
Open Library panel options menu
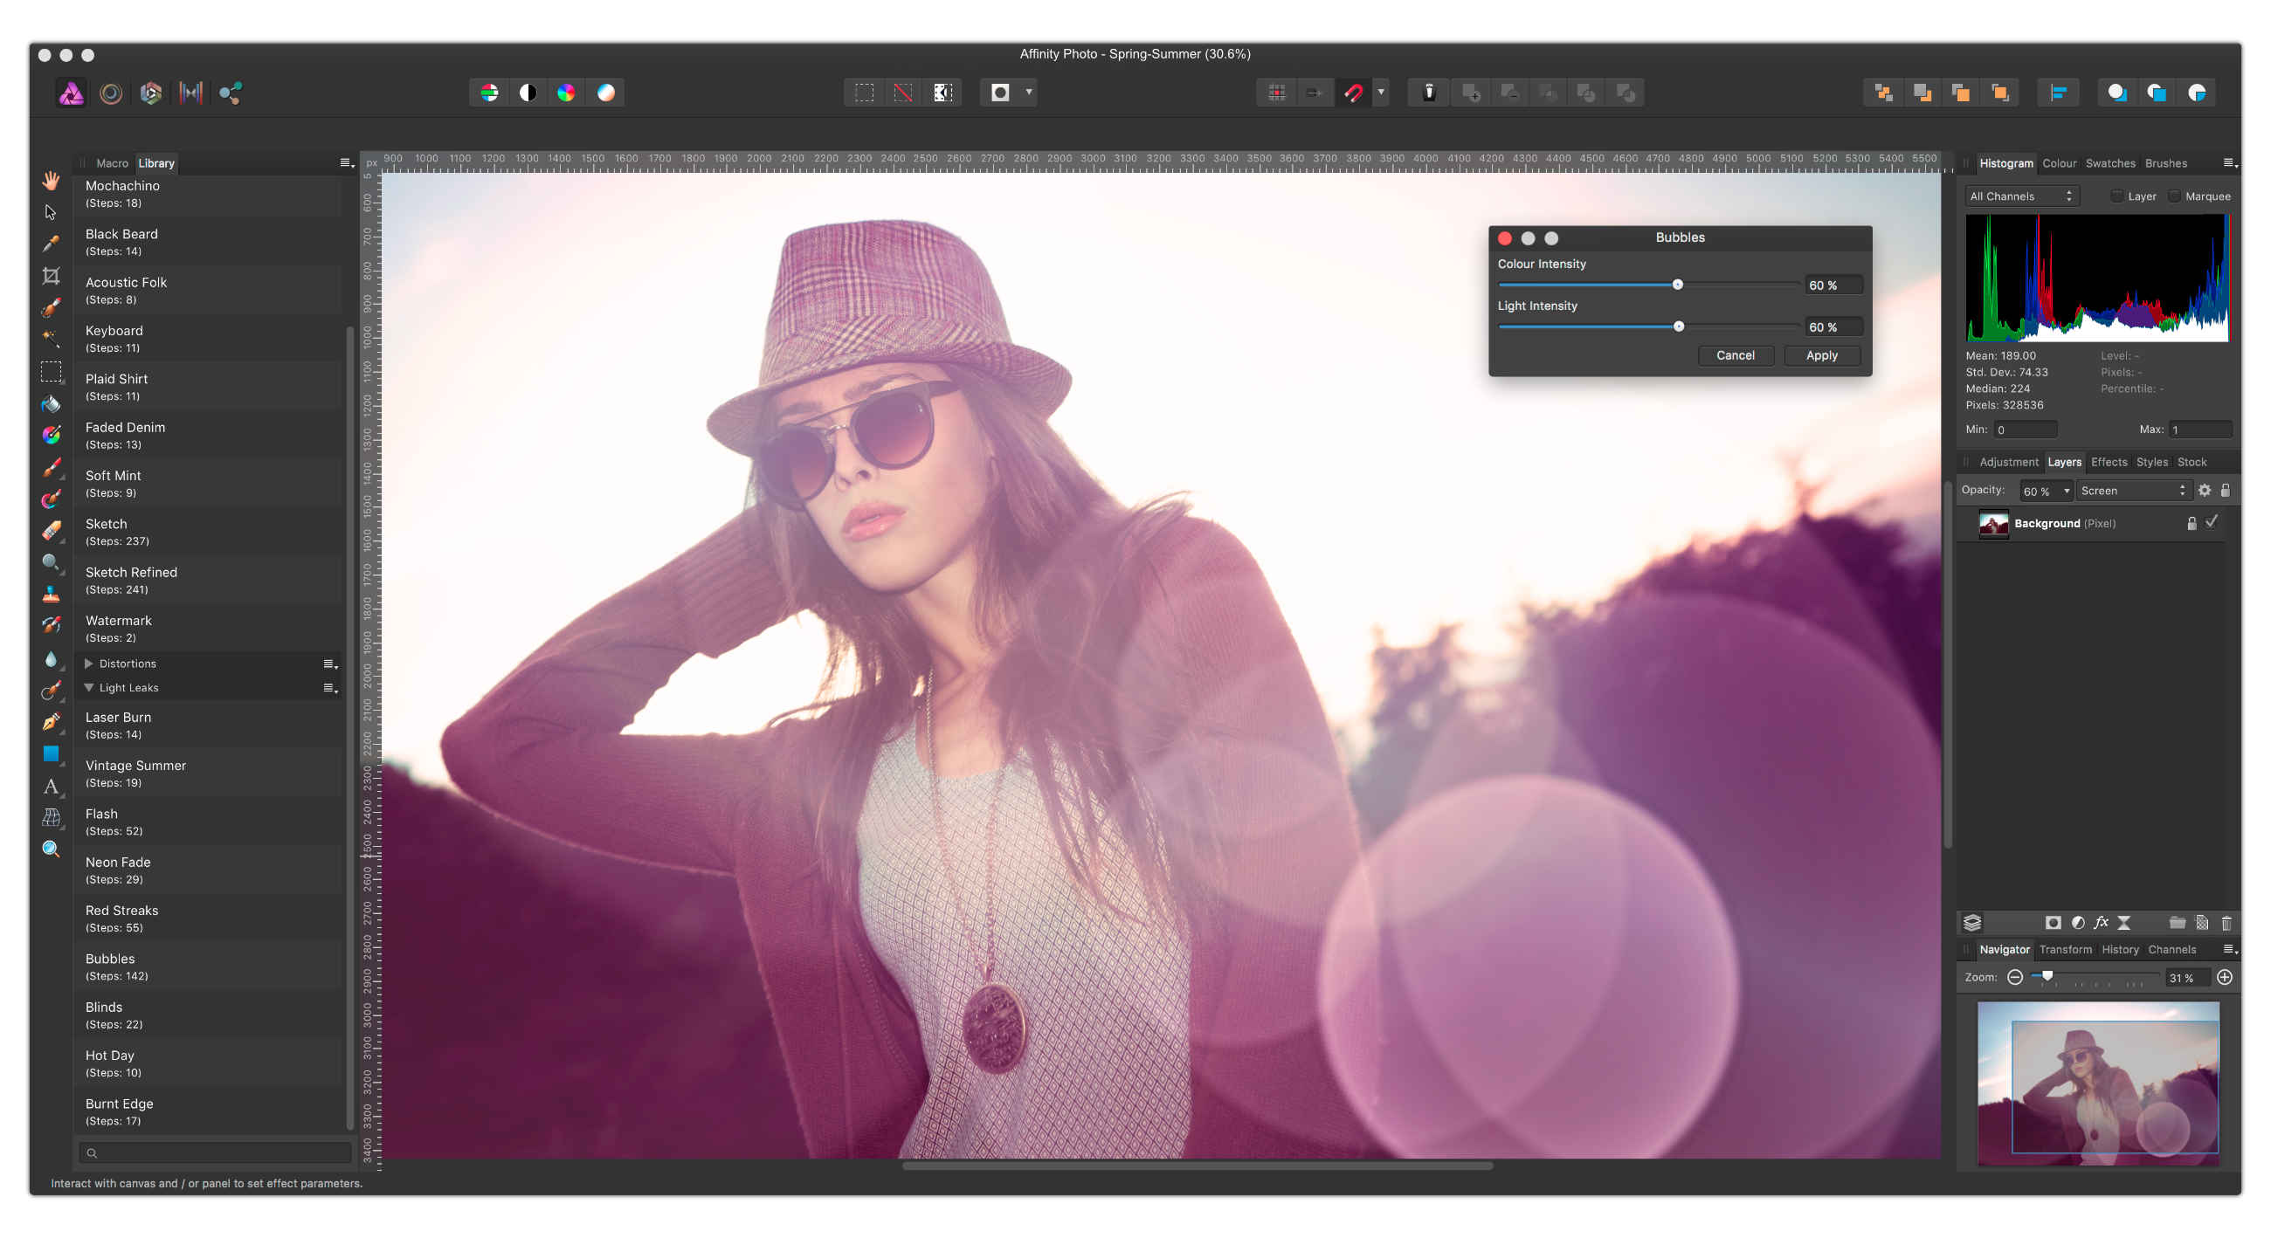point(347,163)
